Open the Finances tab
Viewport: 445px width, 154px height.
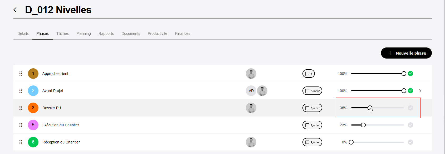point(183,33)
